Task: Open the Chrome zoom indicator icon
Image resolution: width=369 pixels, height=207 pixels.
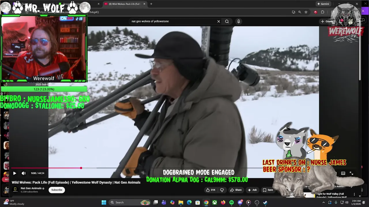Action: pyautogui.click(x=300, y=12)
